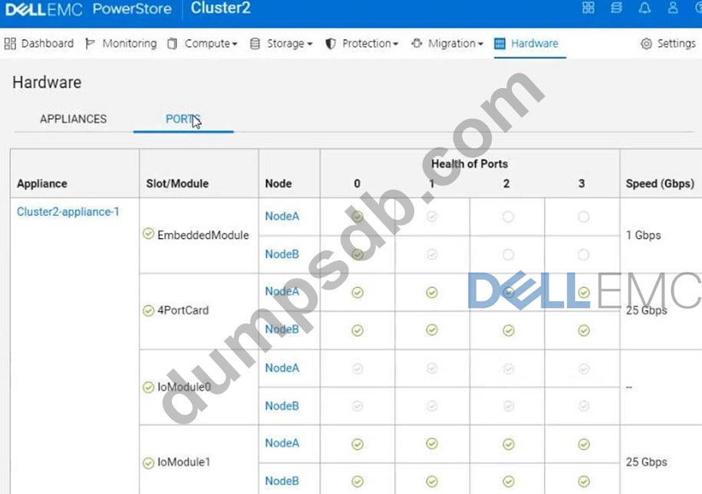Click NodeB link for IoModule1

(282, 481)
